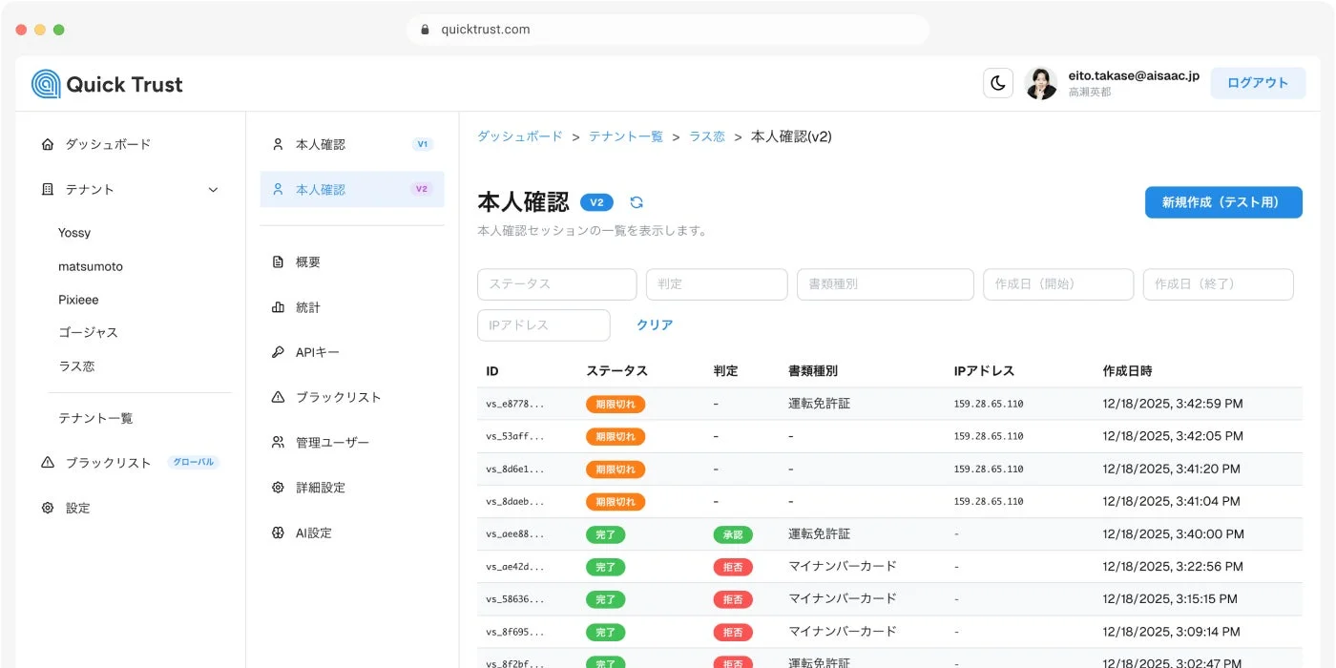The height and width of the screenshot is (668, 1336).
Task: Click the 新規作成（テスト用） button
Action: (x=1223, y=202)
